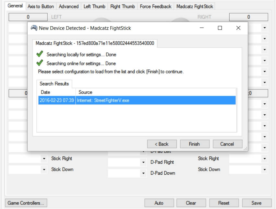The width and height of the screenshot is (276, 209).
Task: Open the Force Feedback tab
Action: 155,6
